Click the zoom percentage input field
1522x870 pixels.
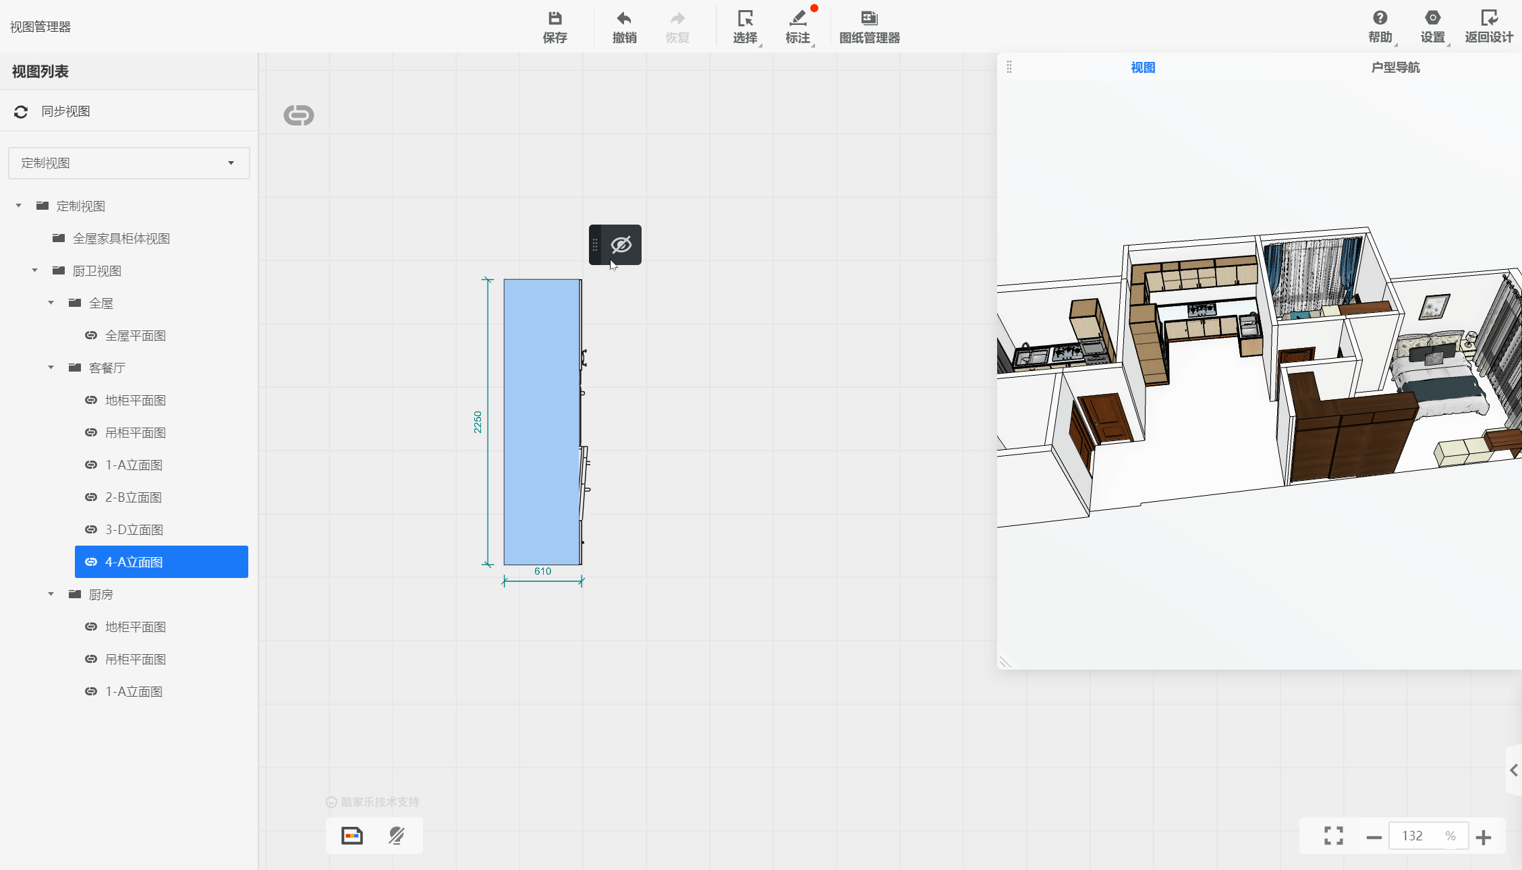click(1415, 836)
